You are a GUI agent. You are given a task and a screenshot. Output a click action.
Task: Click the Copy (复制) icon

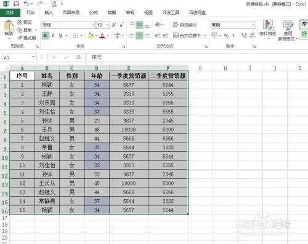20,30
